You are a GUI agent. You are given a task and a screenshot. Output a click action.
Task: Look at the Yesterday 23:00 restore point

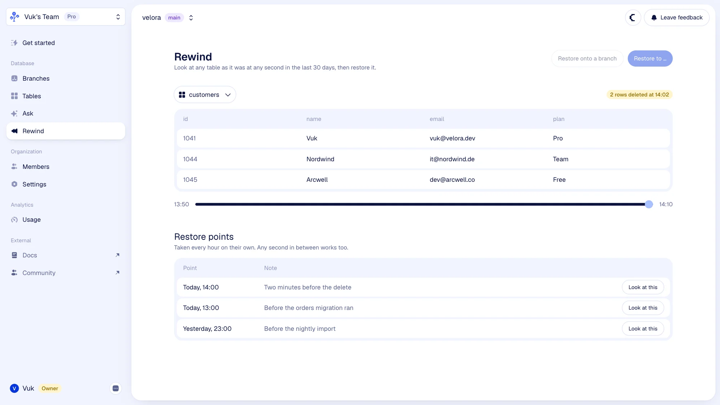pyautogui.click(x=643, y=329)
